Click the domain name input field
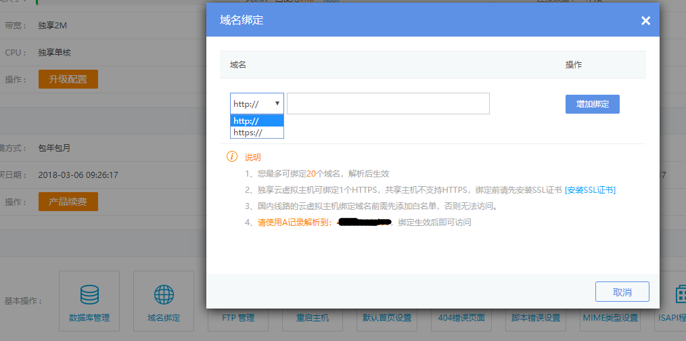The image size is (686, 341). (x=388, y=104)
